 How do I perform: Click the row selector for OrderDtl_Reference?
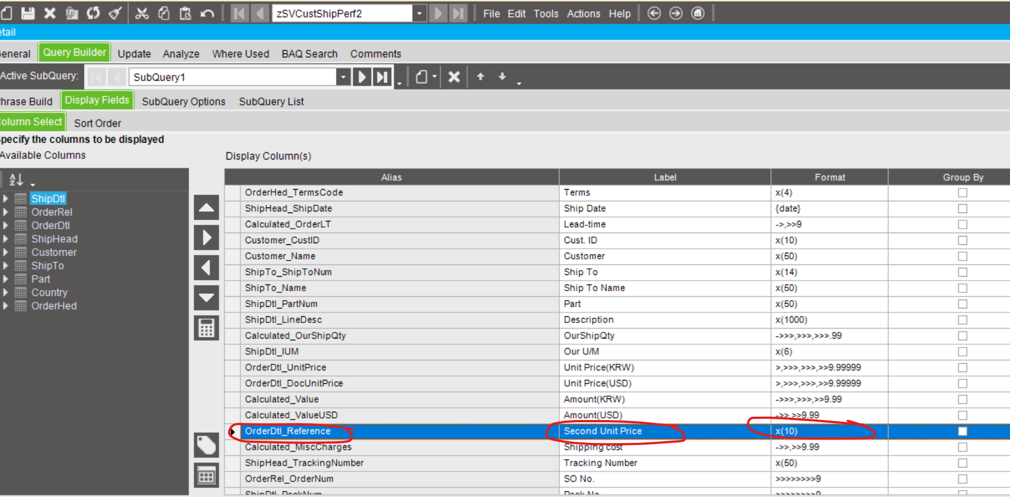[233, 431]
